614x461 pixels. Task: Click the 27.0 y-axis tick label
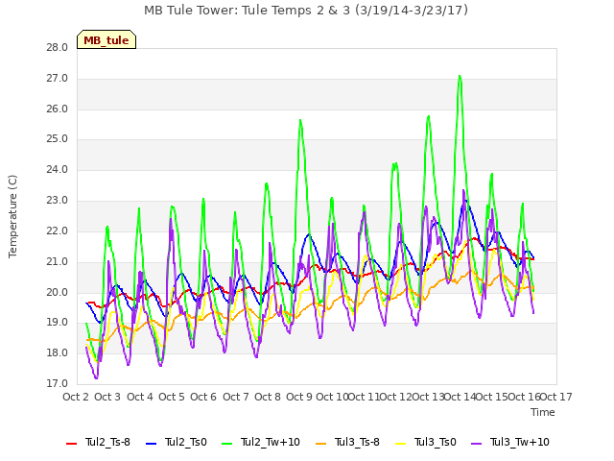click(58, 79)
